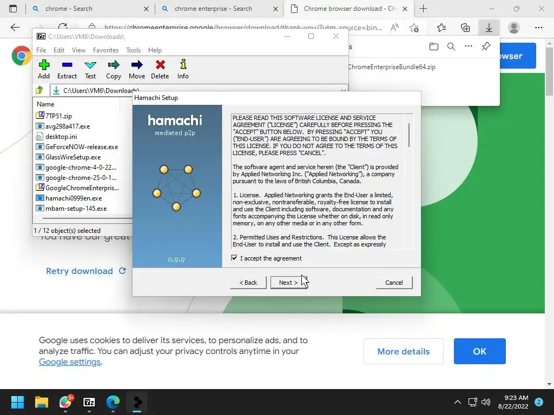
Task: Open File Explorer from taskbar
Action: [41, 402]
